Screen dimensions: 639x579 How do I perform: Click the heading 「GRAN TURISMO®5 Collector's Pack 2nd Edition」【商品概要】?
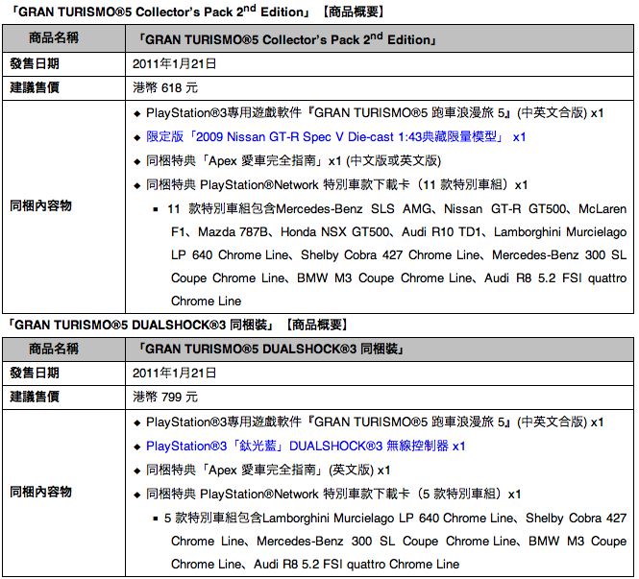point(197,12)
